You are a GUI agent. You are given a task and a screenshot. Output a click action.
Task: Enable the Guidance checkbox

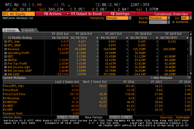(174, 22)
